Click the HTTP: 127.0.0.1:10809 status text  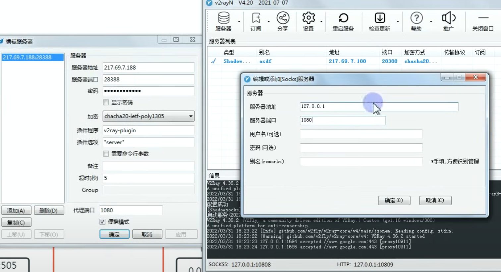365,265
